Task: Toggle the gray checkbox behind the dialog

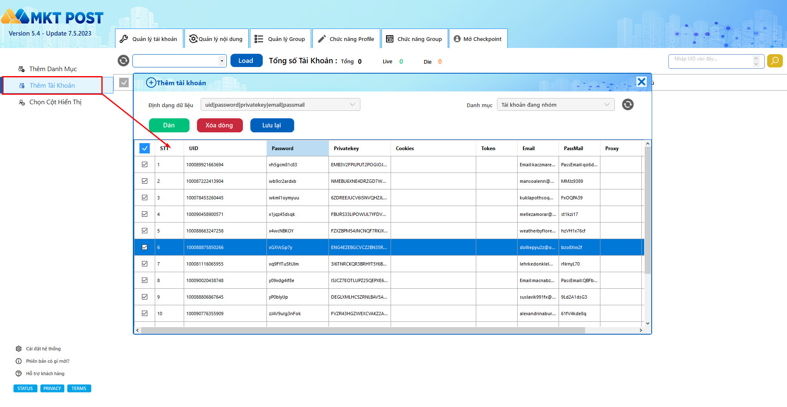Action: click(x=124, y=82)
